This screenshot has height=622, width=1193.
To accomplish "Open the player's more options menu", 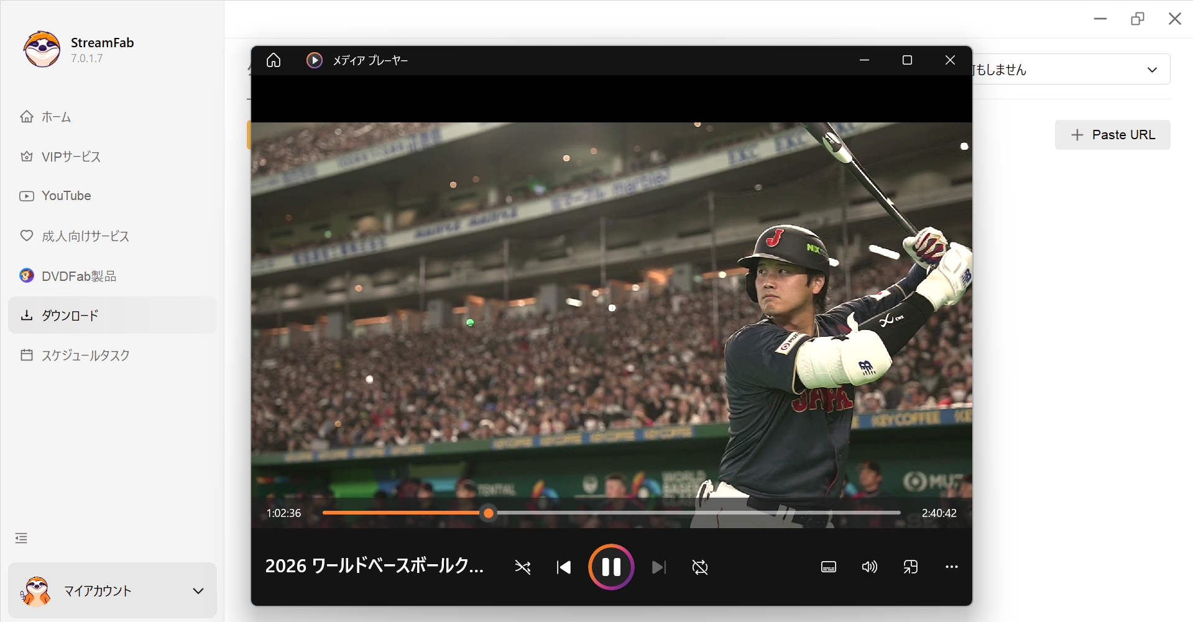I will (952, 567).
